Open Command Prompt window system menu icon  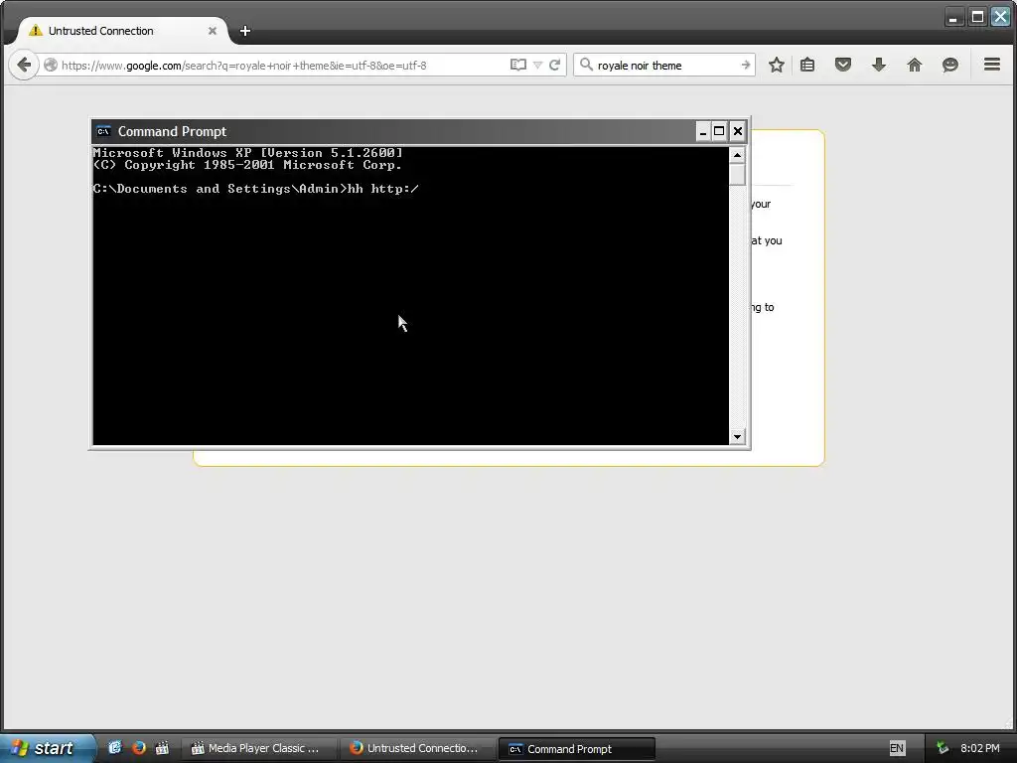click(x=103, y=131)
